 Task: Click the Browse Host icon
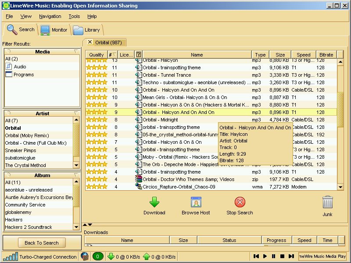tap(196, 203)
